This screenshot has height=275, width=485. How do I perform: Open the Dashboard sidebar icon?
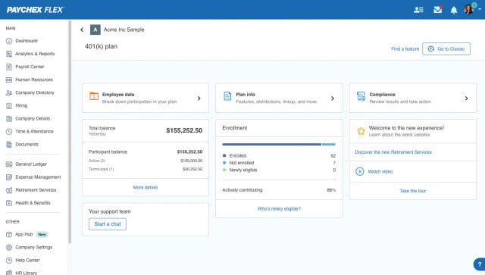point(9,41)
